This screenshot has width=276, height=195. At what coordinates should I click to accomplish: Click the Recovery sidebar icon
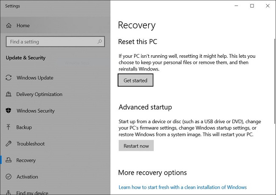[8, 160]
